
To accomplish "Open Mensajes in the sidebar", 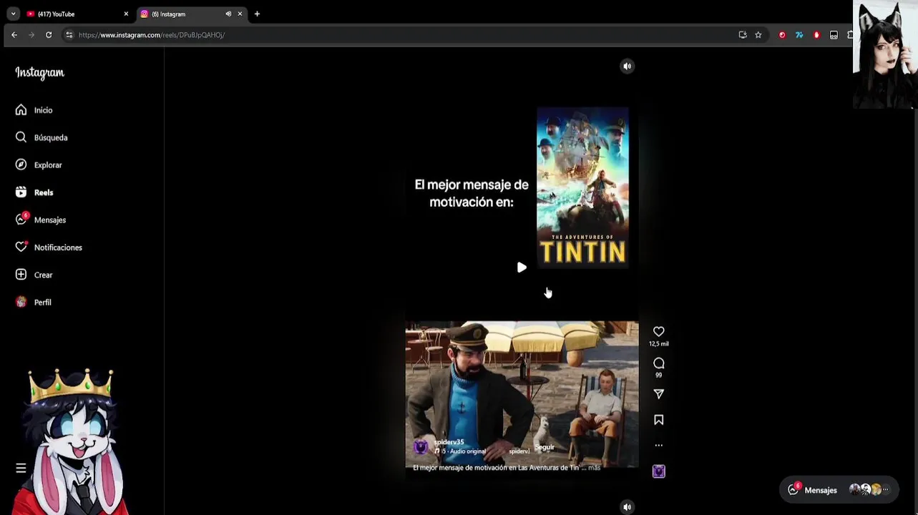I will click(x=50, y=220).
